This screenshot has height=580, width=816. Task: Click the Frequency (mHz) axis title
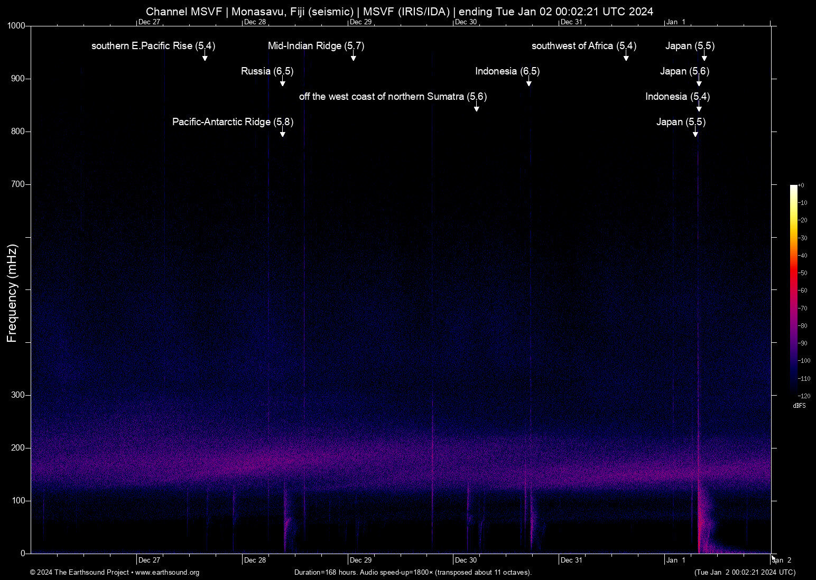[x=12, y=293]
